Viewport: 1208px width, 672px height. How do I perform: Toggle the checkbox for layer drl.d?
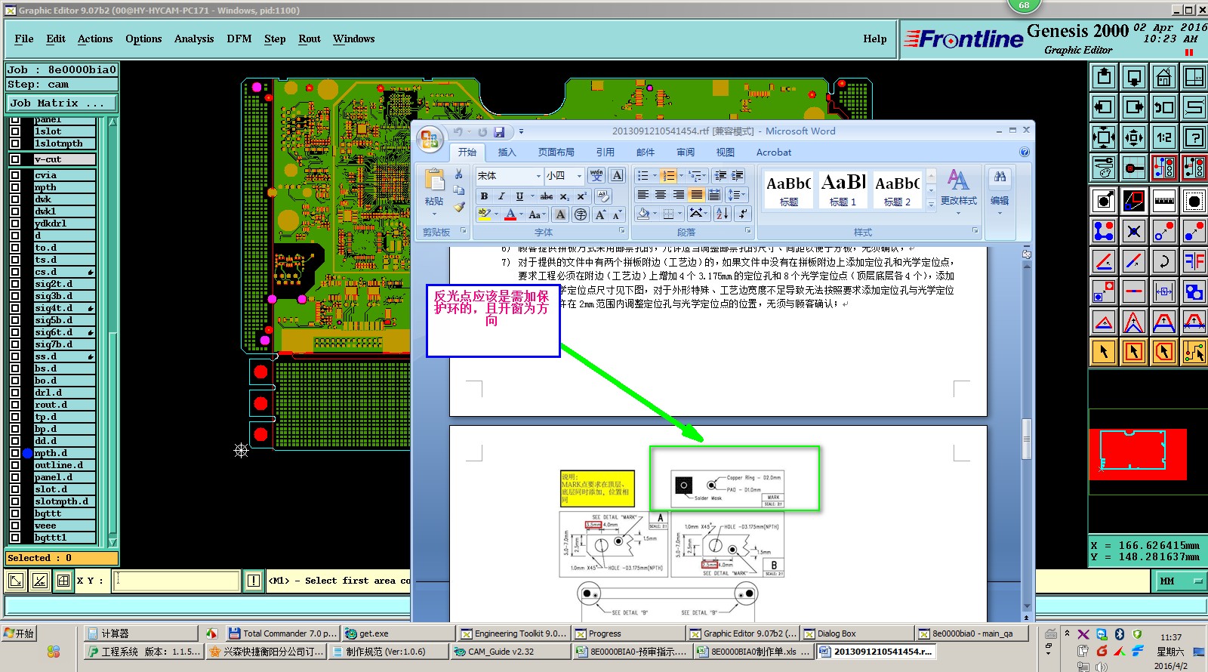(x=15, y=393)
